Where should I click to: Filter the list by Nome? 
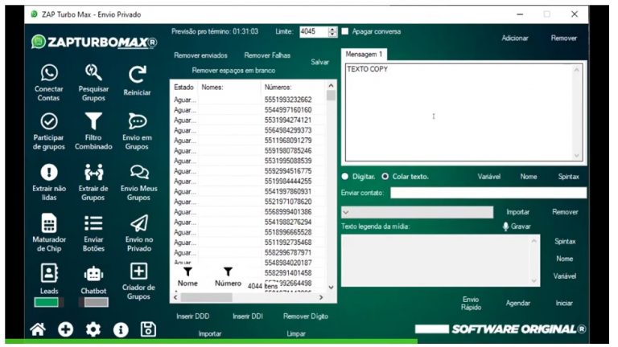pyautogui.click(x=187, y=273)
